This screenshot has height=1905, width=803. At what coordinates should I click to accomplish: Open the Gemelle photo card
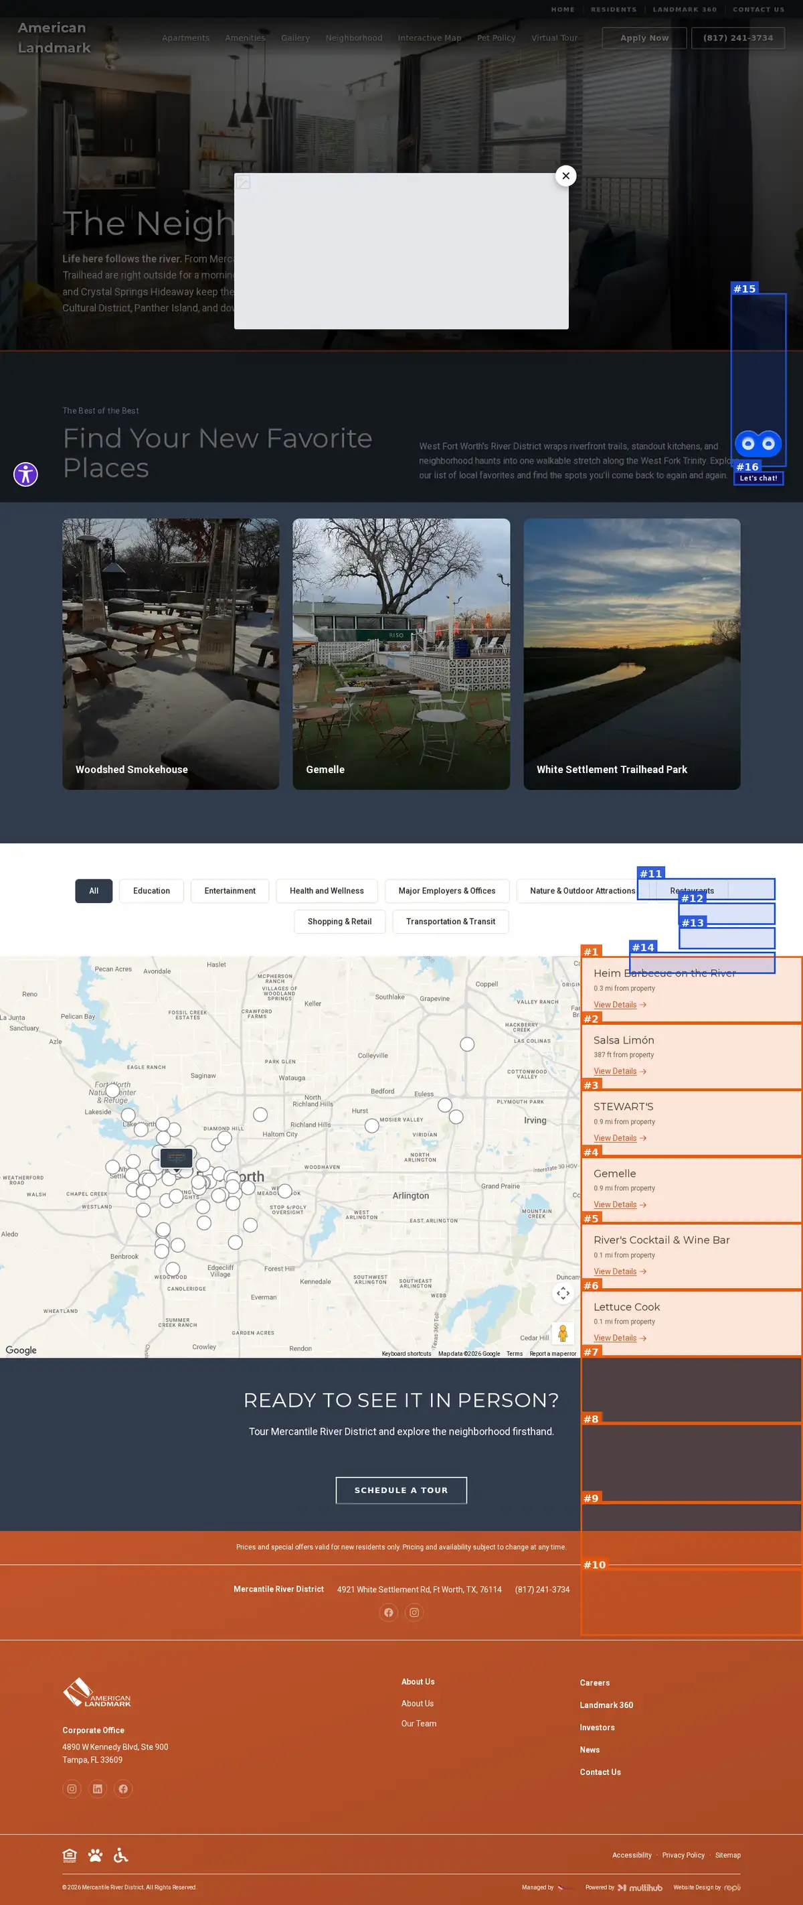[401, 654]
